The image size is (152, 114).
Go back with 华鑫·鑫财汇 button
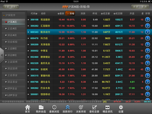11,7
